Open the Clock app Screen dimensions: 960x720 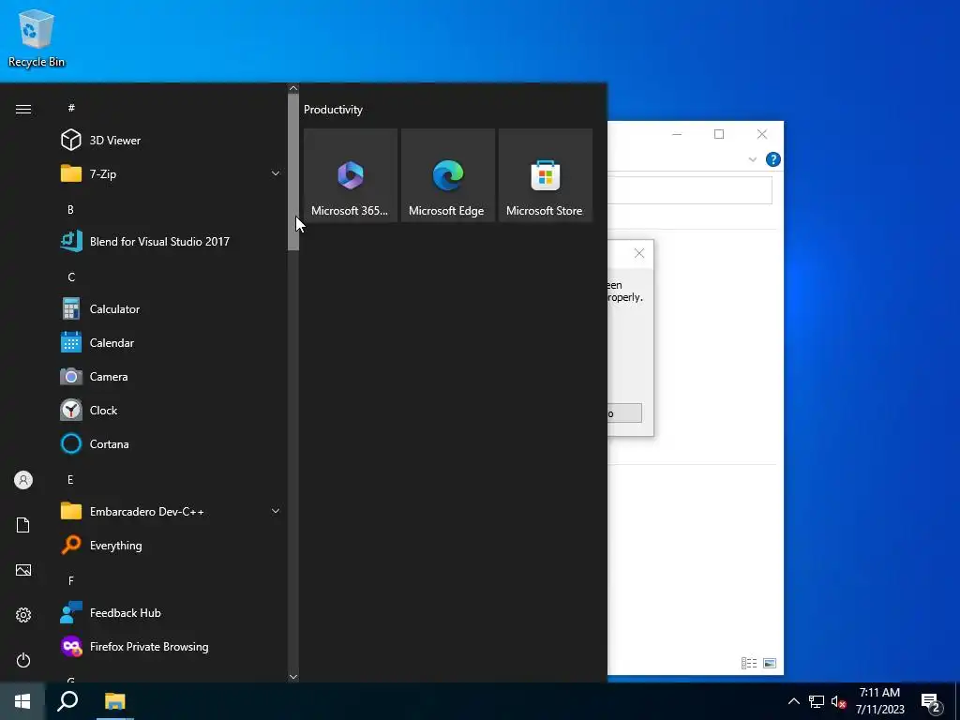pyautogui.click(x=172, y=411)
